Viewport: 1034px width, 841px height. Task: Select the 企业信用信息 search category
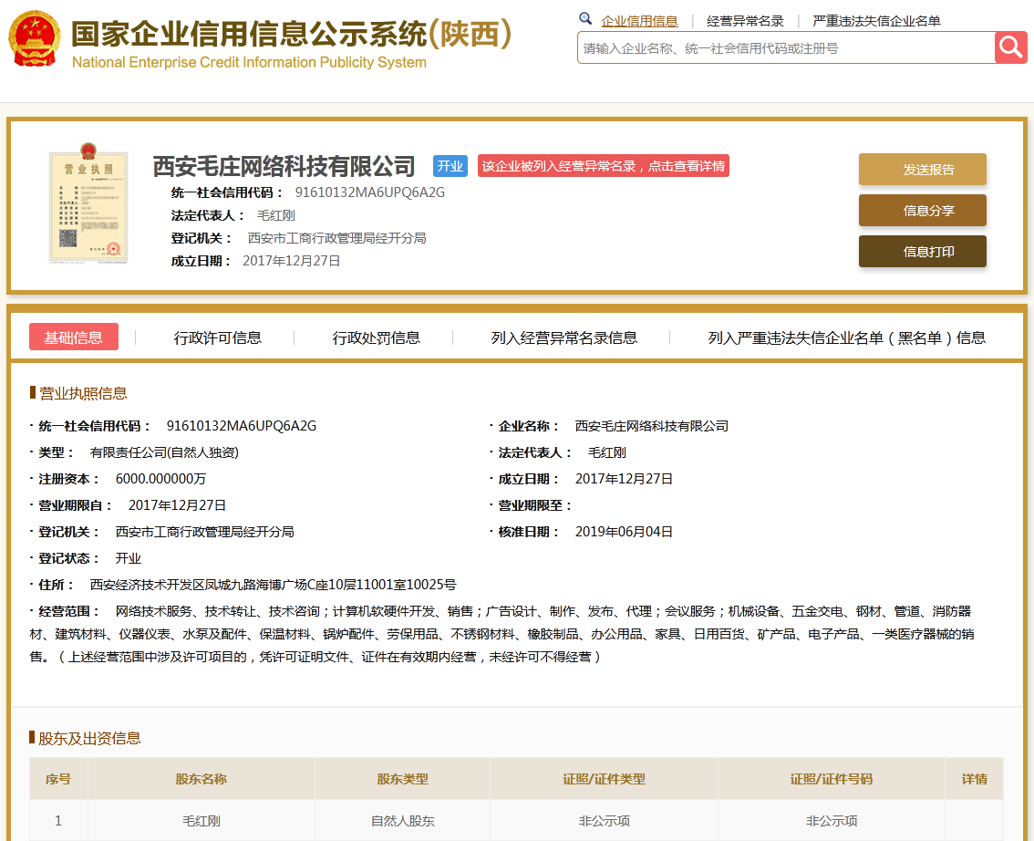639,21
